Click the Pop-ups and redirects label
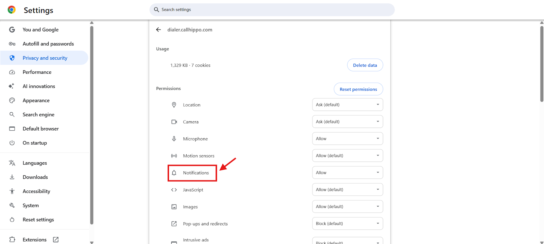Viewport: 544px width, 244px height. point(205,224)
